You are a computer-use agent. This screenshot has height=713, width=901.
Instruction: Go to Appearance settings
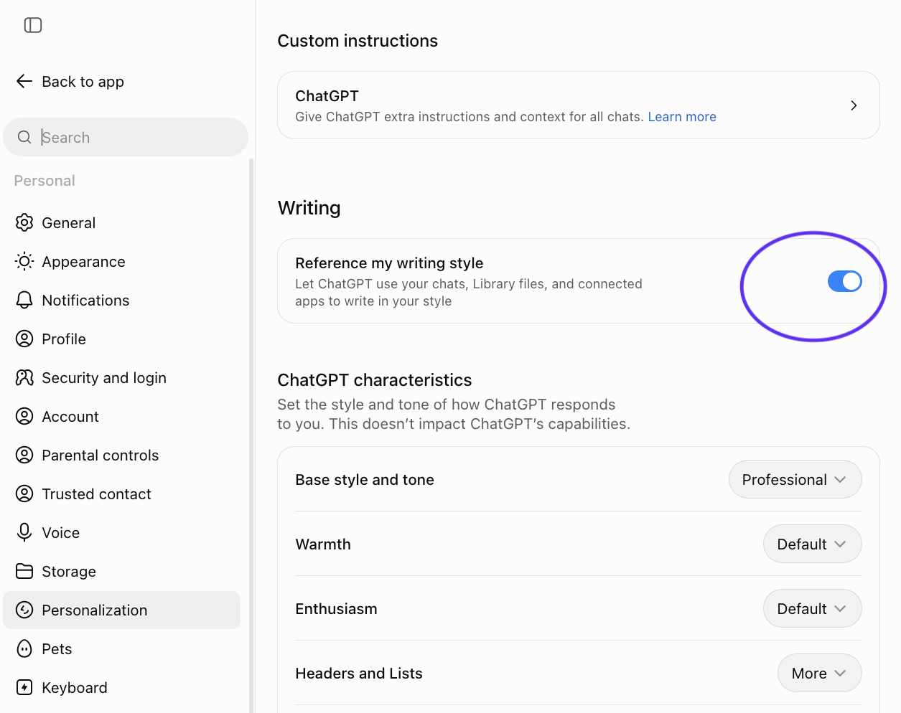coord(122,261)
